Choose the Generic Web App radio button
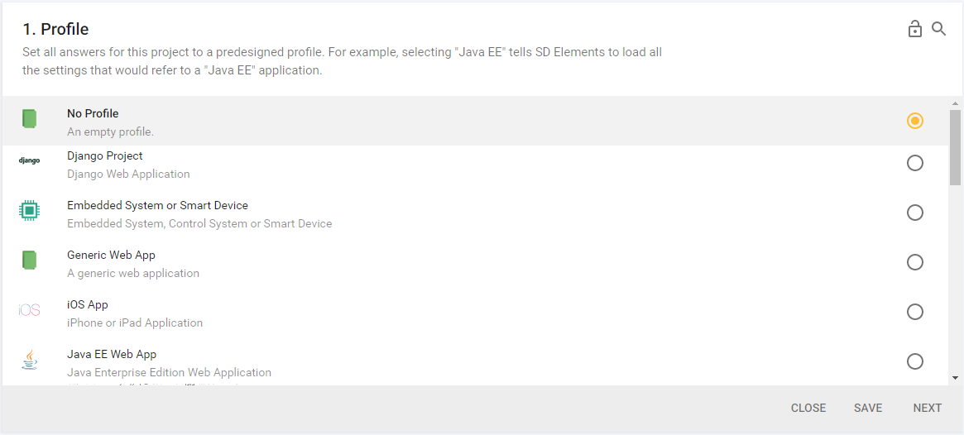Screen dimensions: 964x435 (x=914, y=262)
